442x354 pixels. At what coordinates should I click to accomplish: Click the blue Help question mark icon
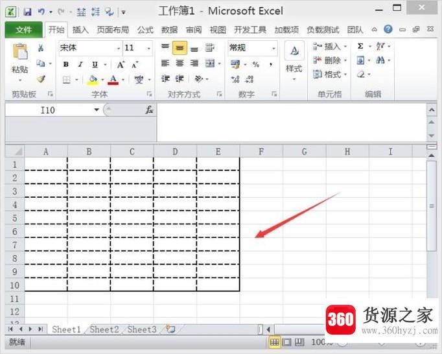(388, 29)
